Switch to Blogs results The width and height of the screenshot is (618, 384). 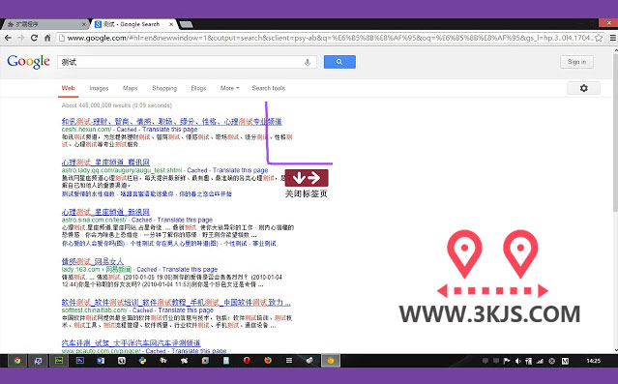(x=198, y=88)
